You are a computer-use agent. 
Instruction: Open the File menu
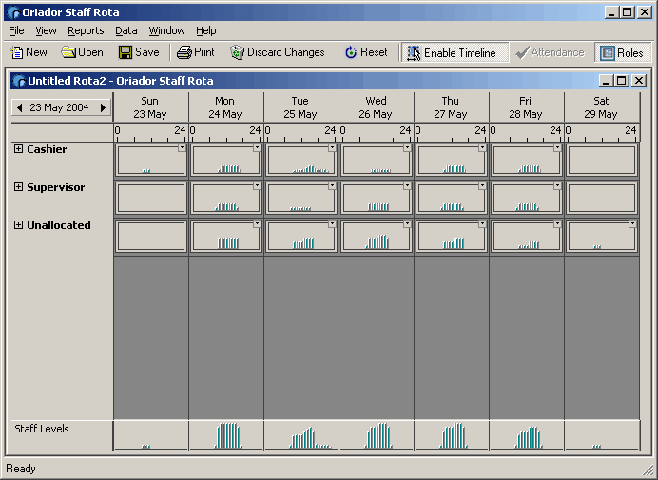pos(16,30)
